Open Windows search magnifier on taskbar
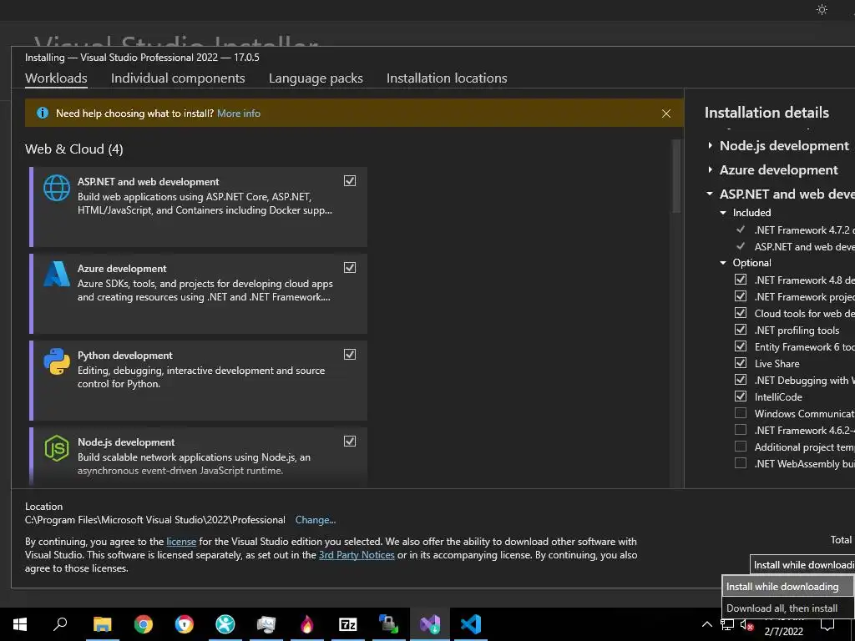Screen dimensions: 855x641 pyautogui.click(x=60, y=623)
